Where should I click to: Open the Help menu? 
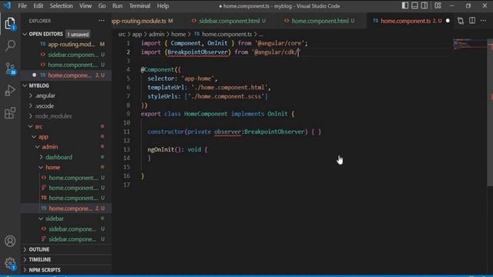[x=163, y=5]
